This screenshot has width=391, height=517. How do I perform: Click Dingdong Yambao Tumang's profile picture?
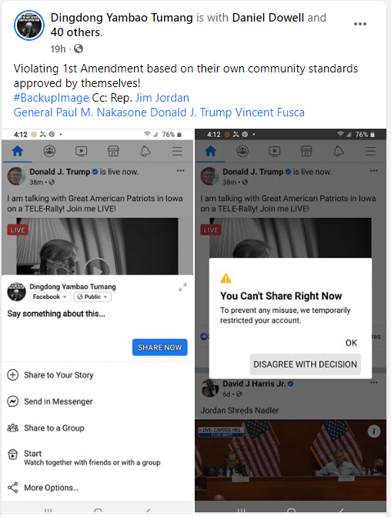[x=29, y=25]
